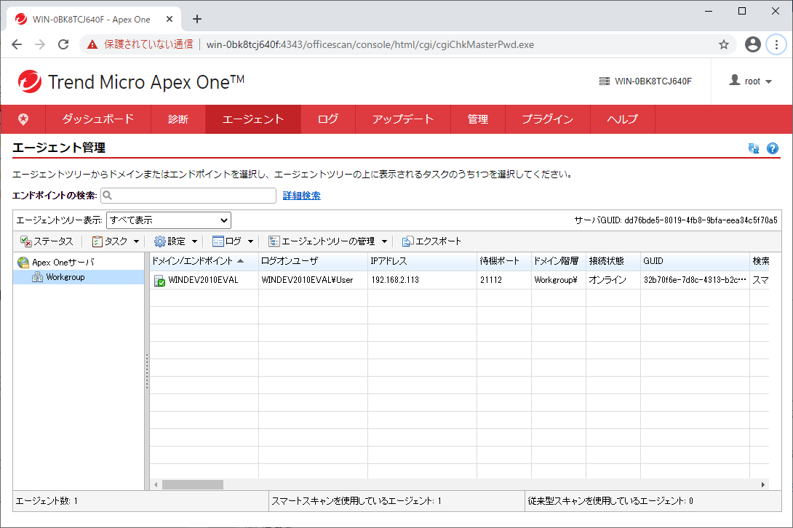
Task: Click the not-secure warning icon
Action: [92, 44]
